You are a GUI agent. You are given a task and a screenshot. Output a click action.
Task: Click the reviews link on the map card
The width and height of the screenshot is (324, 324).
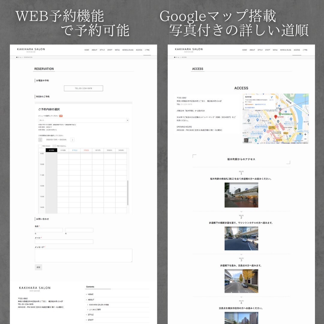click(x=260, y=105)
